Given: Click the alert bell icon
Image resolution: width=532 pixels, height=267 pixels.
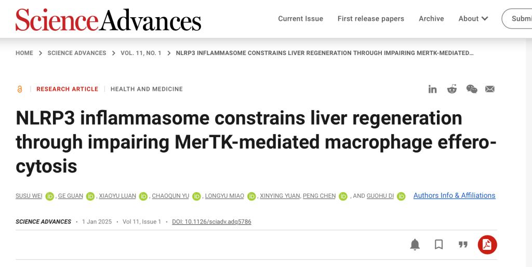Looking at the screenshot, I should tap(415, 245).
